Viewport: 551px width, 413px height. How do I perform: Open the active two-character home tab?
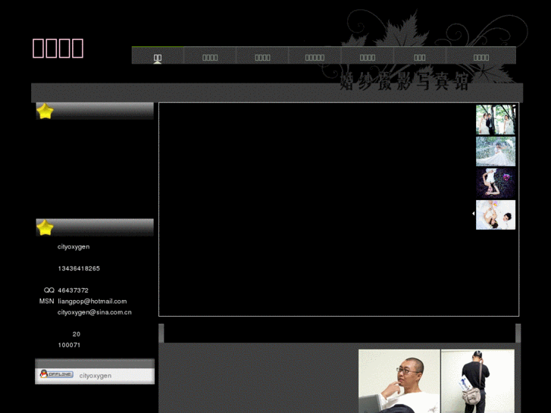tap(158, 55)
